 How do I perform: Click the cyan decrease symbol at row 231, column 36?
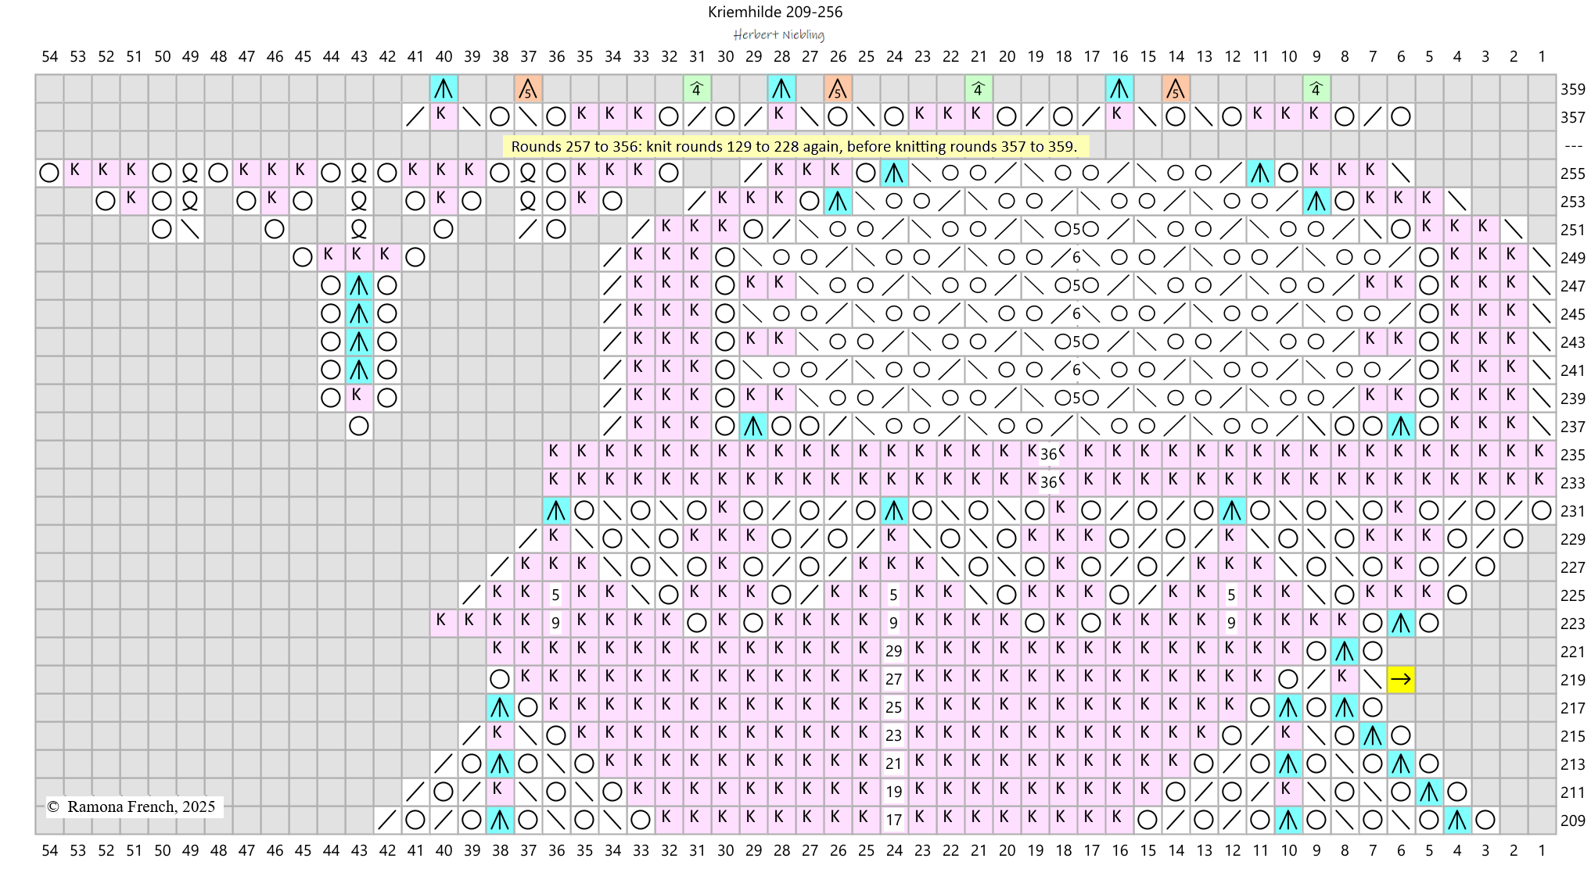(x=556, y=511)
